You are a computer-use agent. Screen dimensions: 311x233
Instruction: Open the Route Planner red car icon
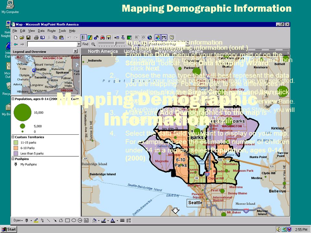(102, 38)
